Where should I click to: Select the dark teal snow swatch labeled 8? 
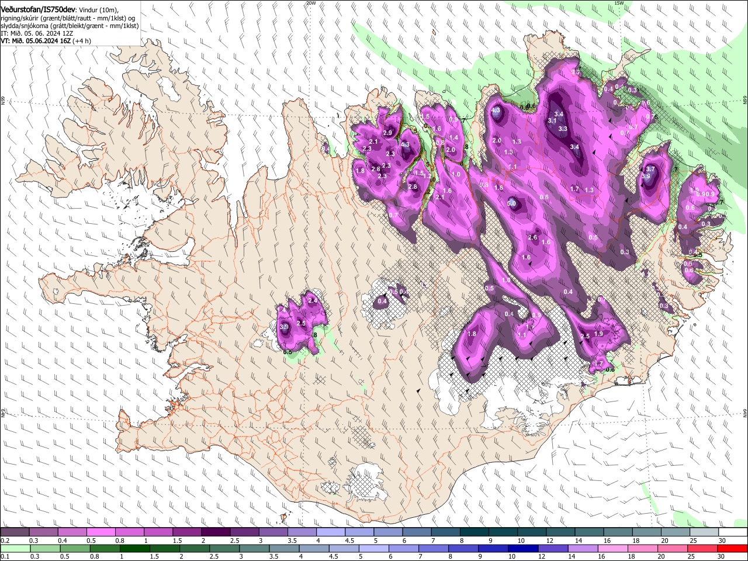pos(474,532)
